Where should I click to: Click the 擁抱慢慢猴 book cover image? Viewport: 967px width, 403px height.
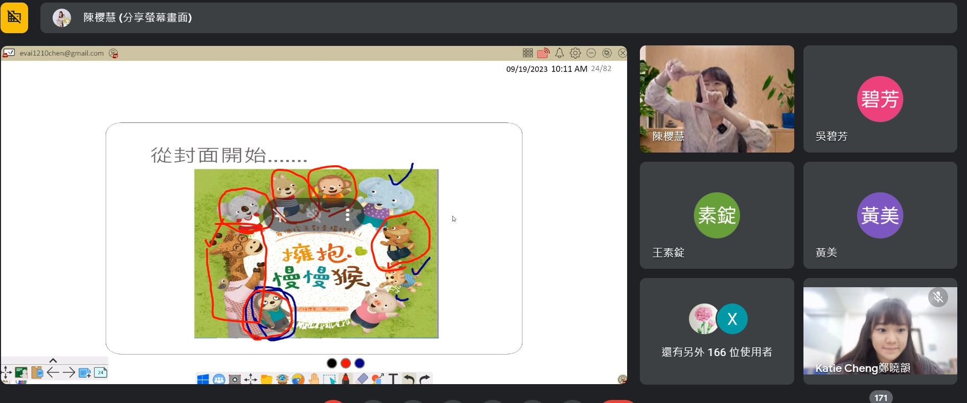tap(316, 254)
